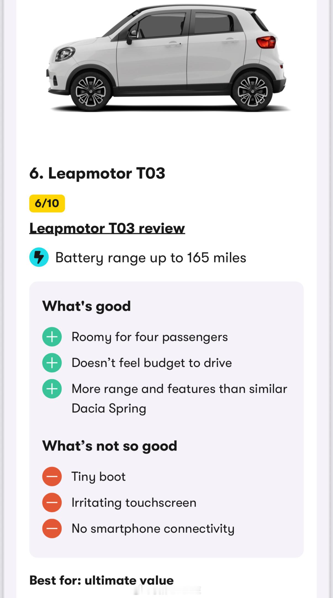Click red minus icon beside Irritating touchscreen
Viewport: 333px width, 598px height.
(52, 502)
